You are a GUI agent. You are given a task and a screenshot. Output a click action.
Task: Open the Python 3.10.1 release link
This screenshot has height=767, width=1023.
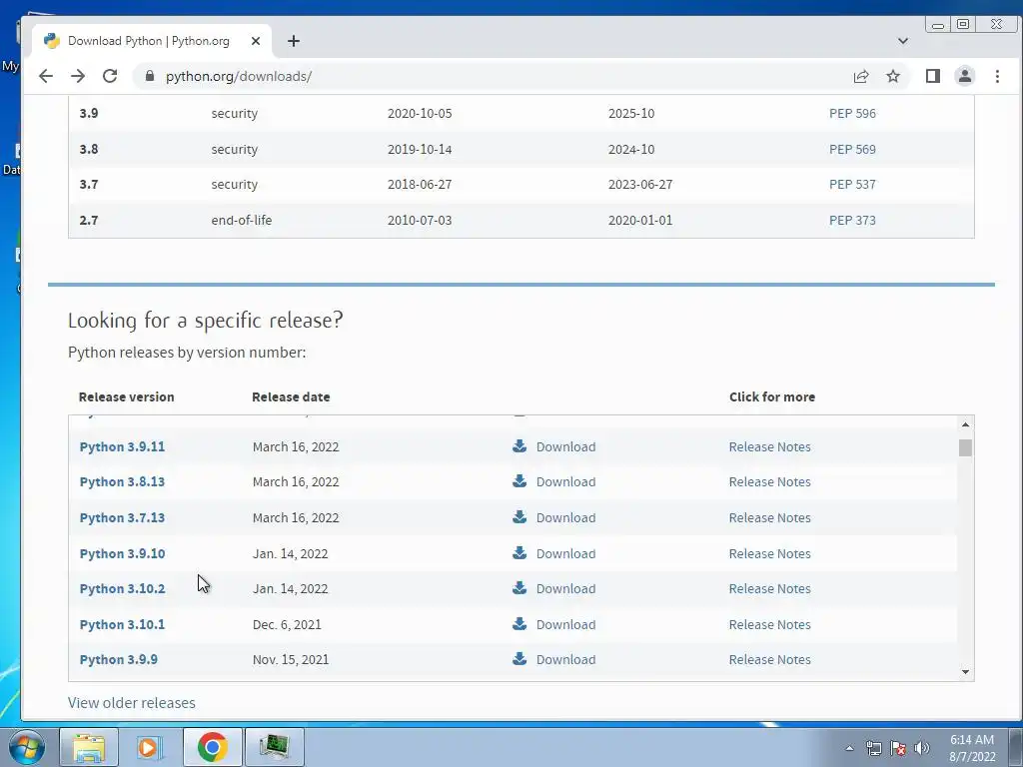coord(122,625)
